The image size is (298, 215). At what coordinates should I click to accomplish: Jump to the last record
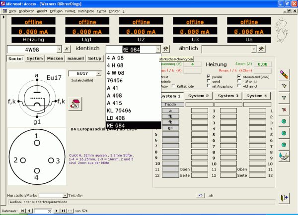pyautogui.click(x=63, y=211)
